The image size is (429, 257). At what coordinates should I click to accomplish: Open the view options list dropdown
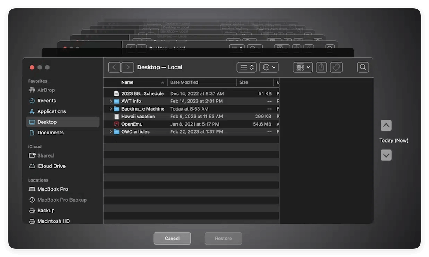246,67
